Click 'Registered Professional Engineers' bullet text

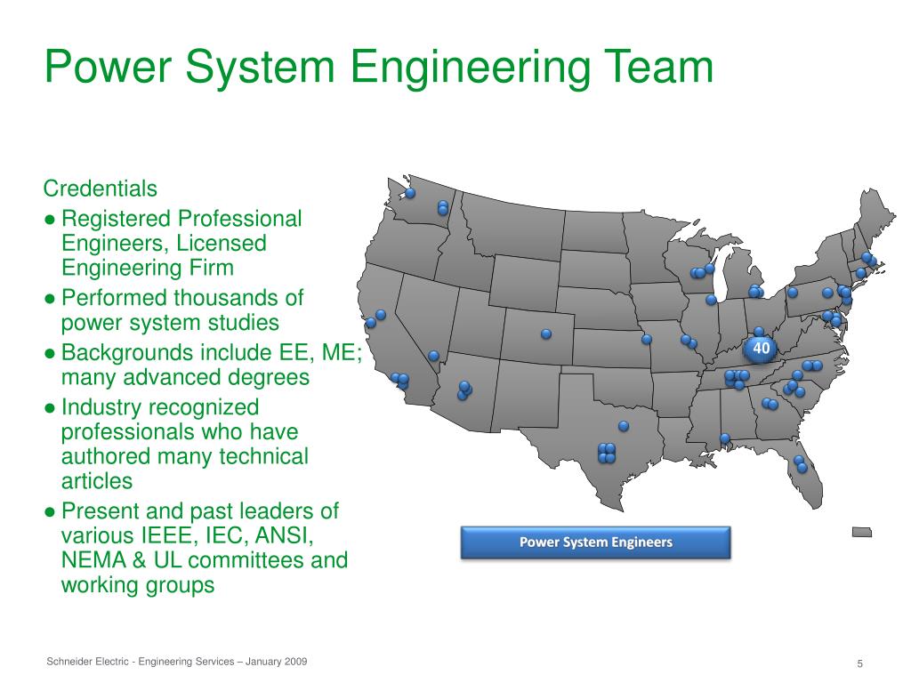coord(181,243)
